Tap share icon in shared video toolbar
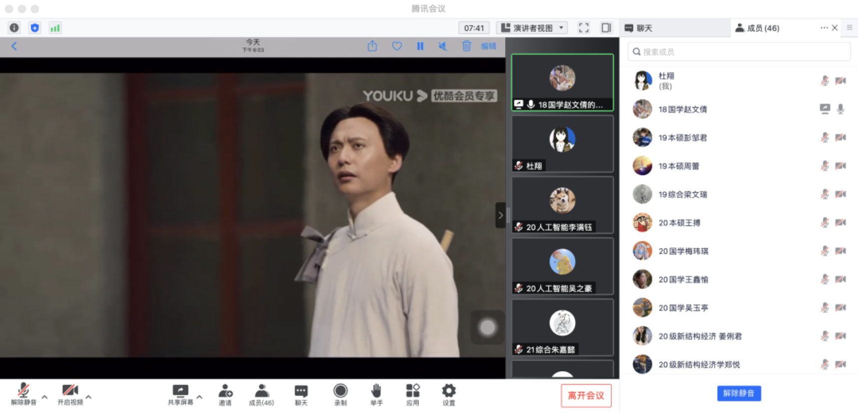 tap(372, 46)
